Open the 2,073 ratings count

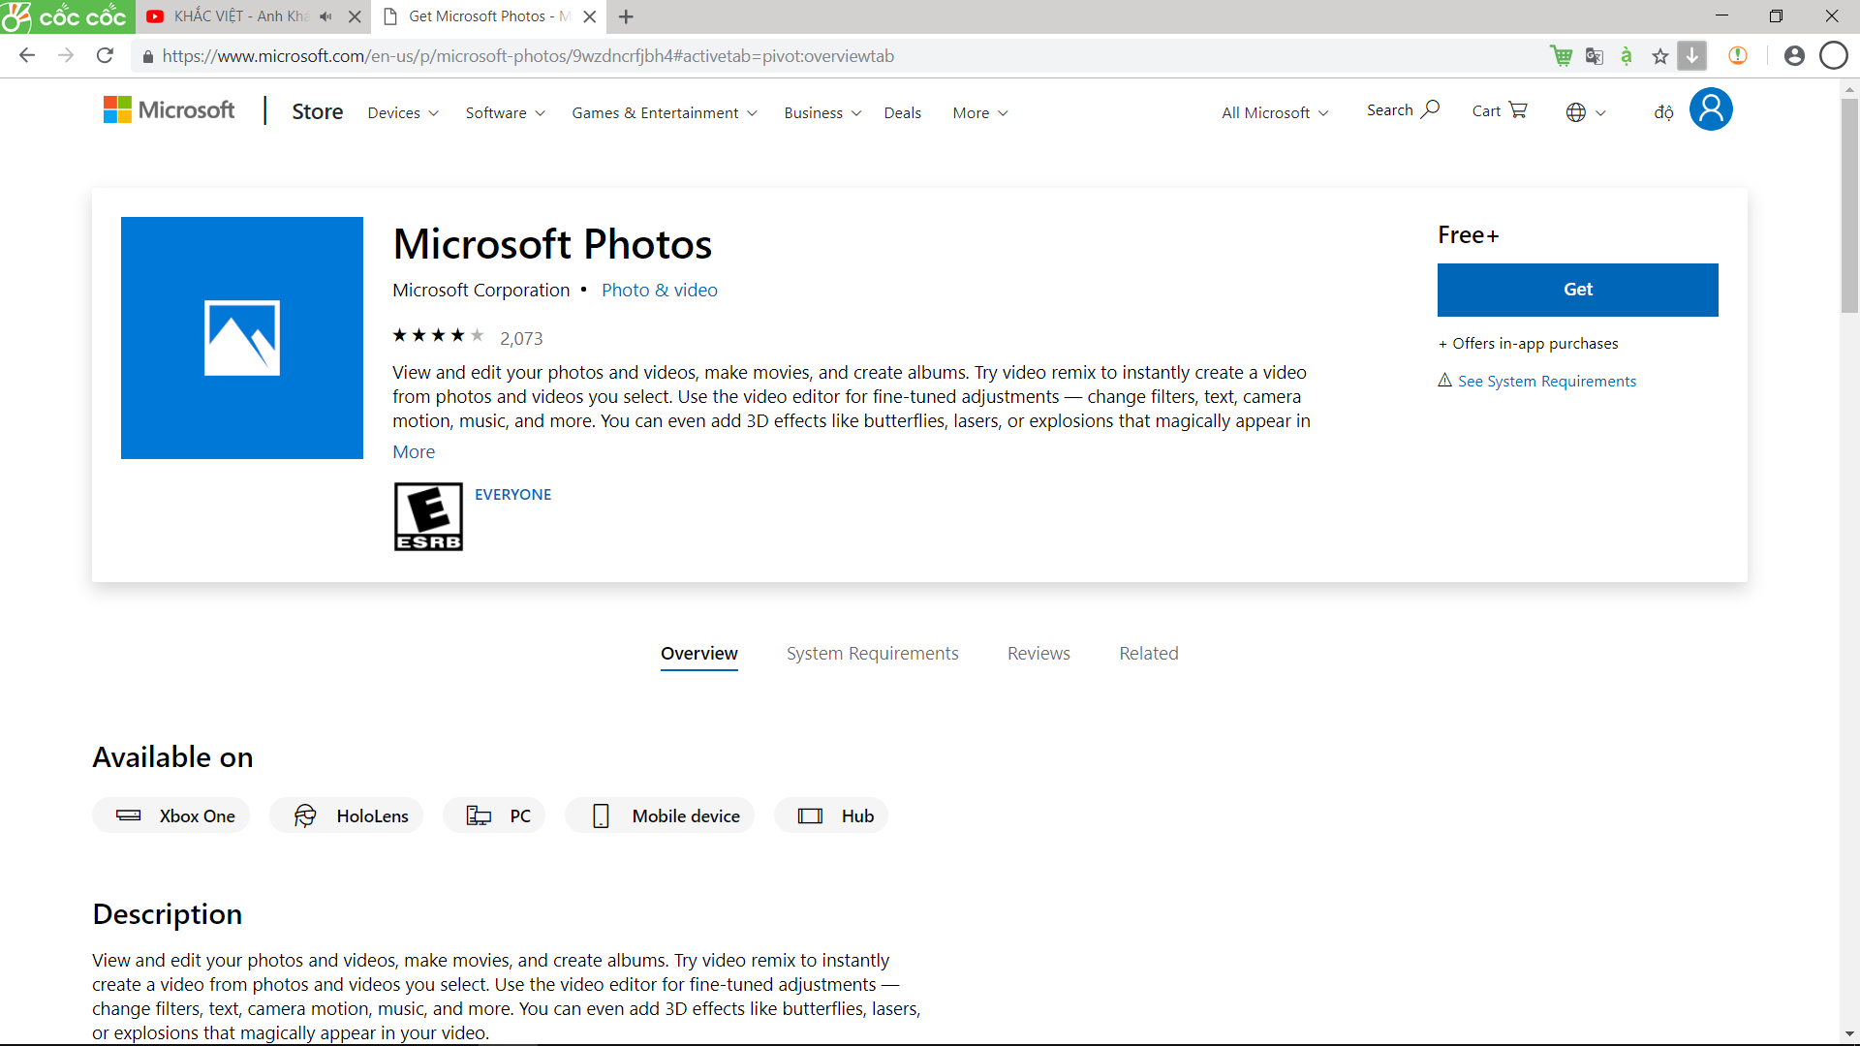[x=521, y=339]
